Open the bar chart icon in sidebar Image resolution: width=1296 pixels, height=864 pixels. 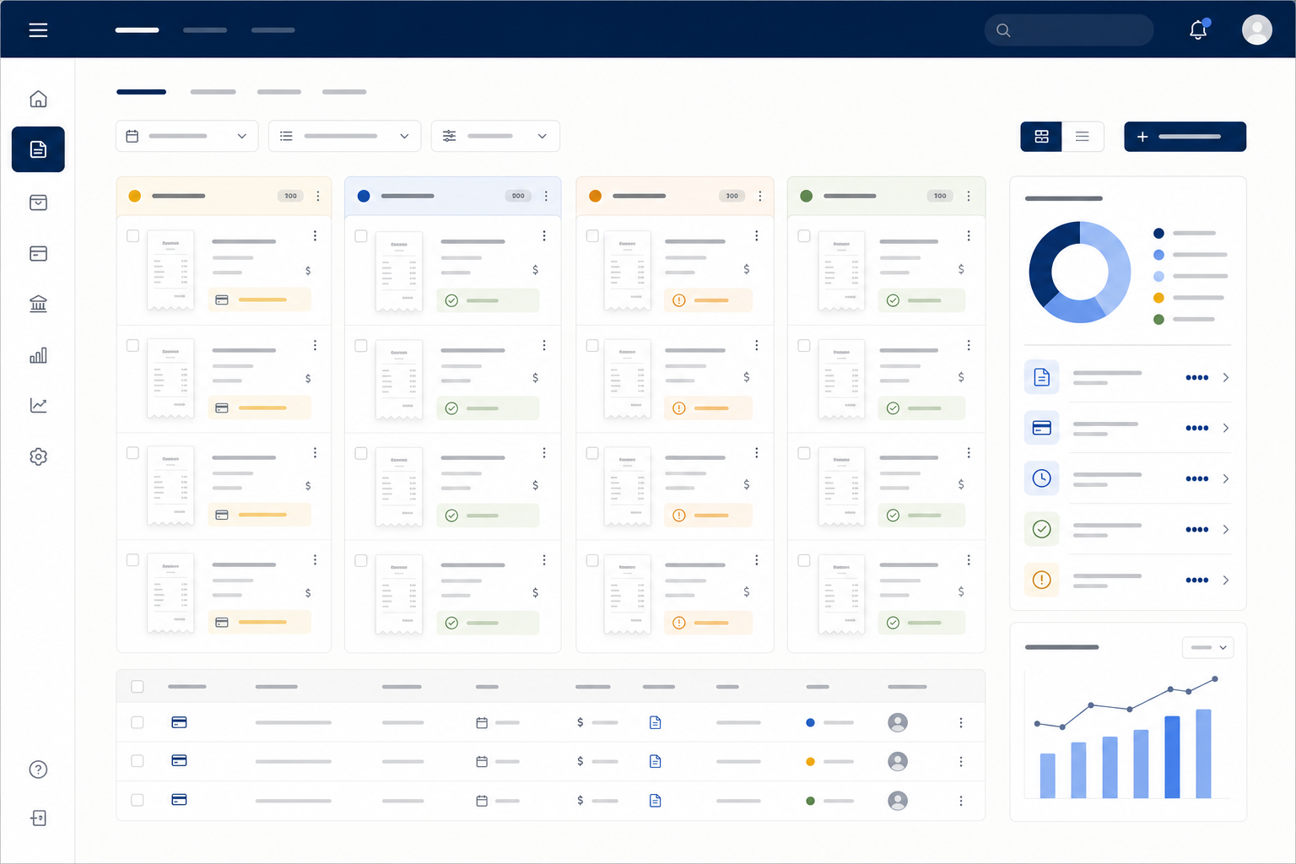click(38, 355)
